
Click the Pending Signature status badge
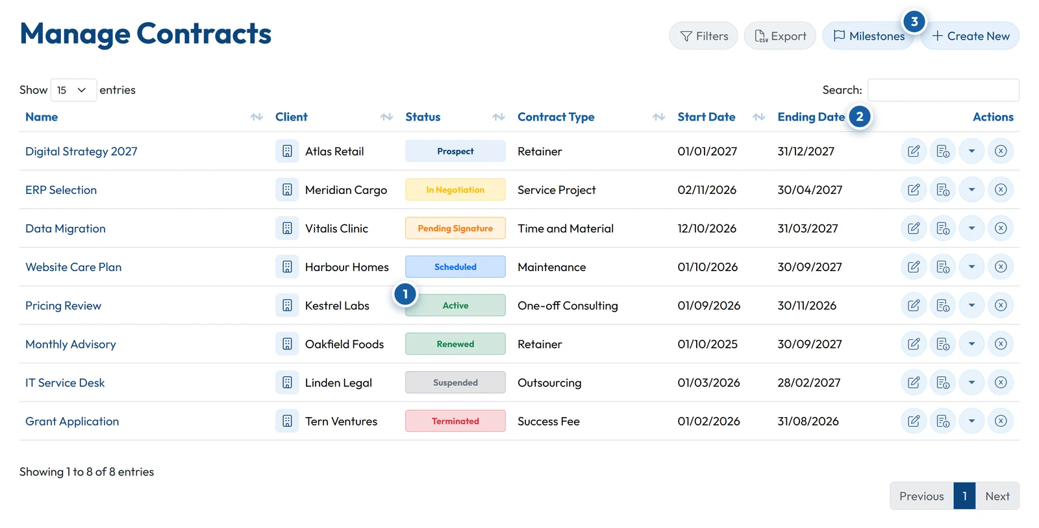point(455,228)
